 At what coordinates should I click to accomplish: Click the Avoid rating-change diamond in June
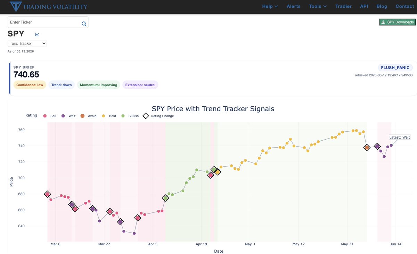(x=367, y=148)
